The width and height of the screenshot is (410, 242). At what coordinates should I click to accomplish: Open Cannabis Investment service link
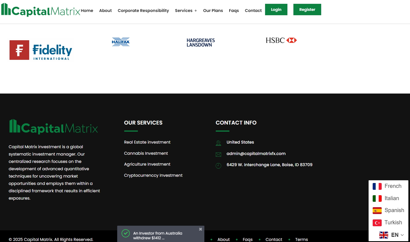tap(146, 153)
